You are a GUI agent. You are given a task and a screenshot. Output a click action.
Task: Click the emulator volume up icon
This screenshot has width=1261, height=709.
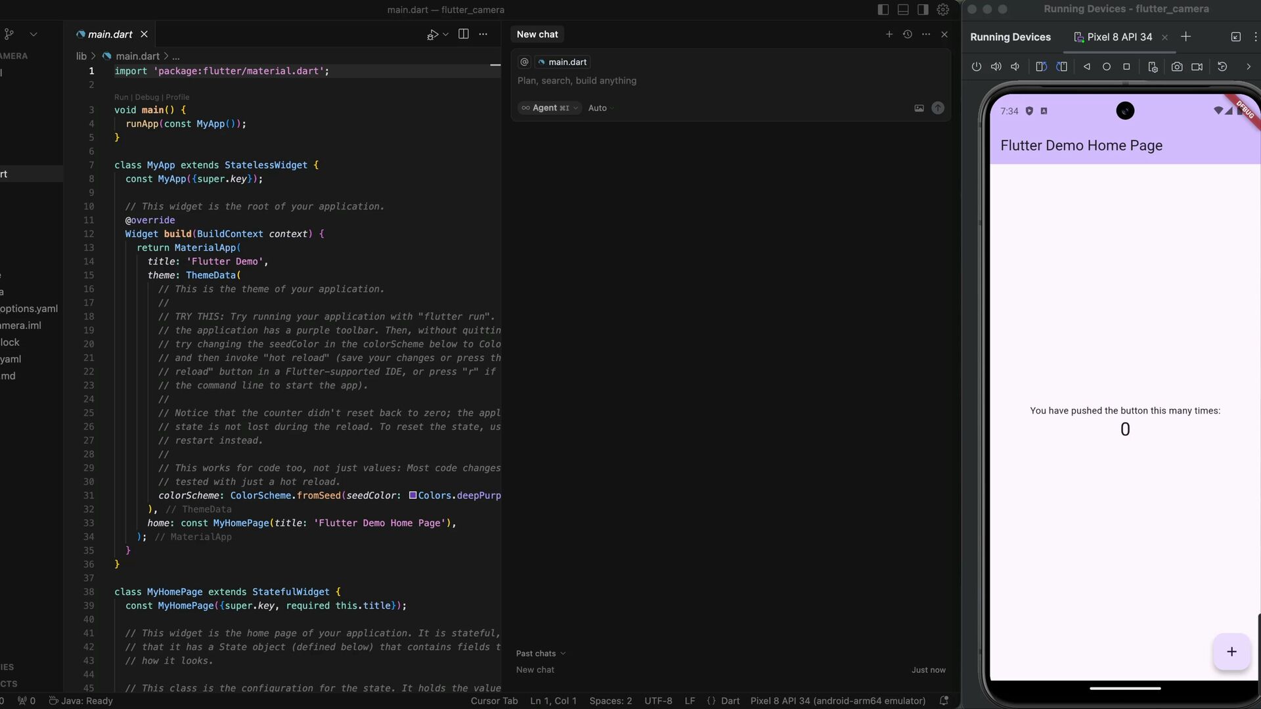click(x=996, y=67)
